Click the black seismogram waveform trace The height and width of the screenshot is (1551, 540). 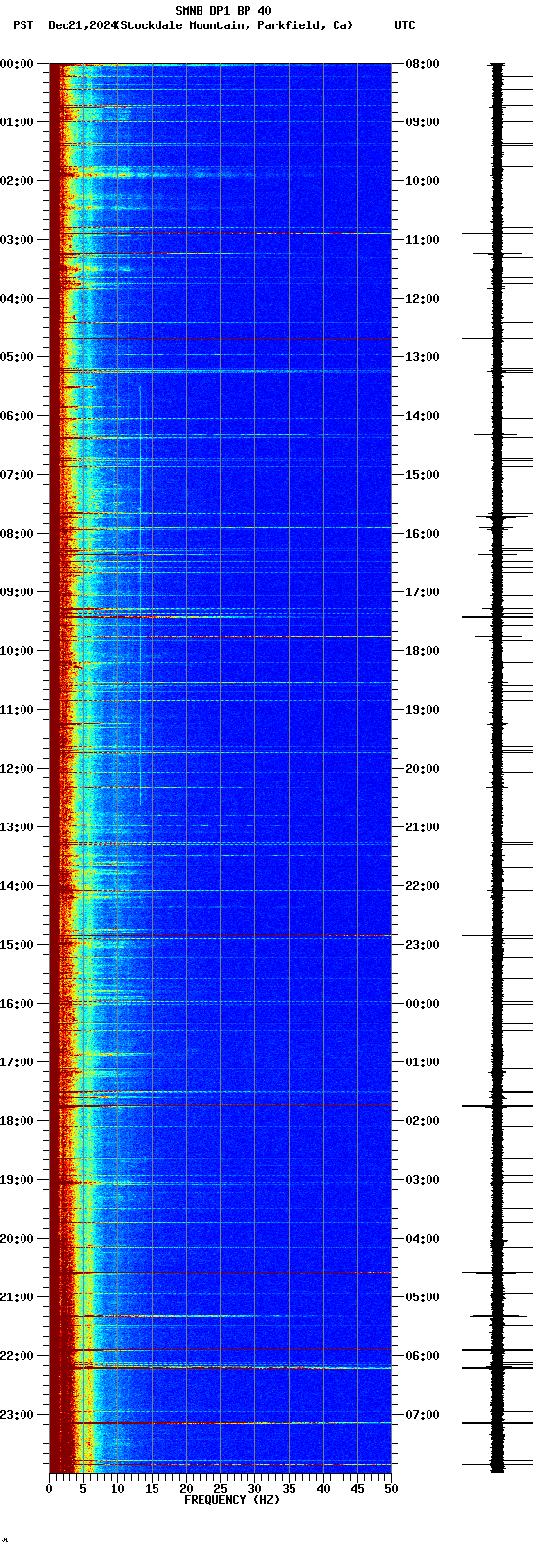pyautogui.click(x=497, y=768)
